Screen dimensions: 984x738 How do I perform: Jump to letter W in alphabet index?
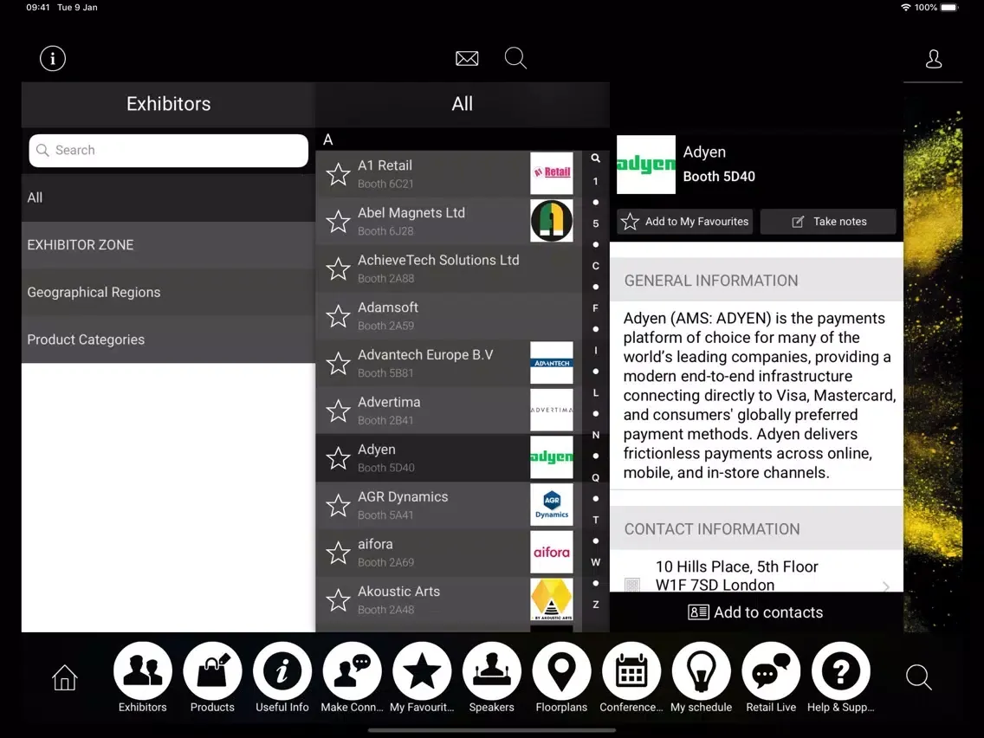(596, 562)
